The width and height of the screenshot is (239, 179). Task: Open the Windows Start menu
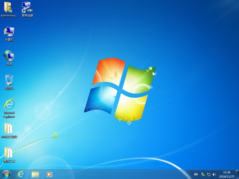tap(6, 174)
